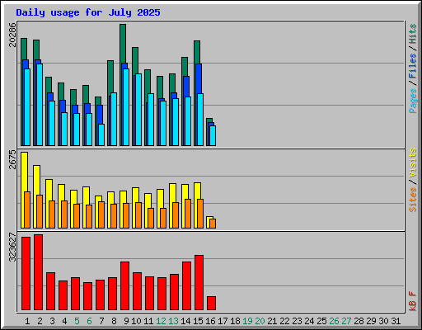The width and height of the screenshot is (422, 330).
Task: Select day label 7 on the axis
Action: (101, 321)
